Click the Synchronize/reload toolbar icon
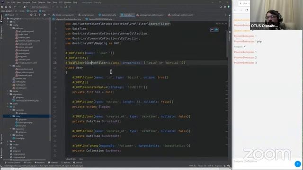Screen dimensions: 303x170 pyautogui.click(x=10, y=7)
